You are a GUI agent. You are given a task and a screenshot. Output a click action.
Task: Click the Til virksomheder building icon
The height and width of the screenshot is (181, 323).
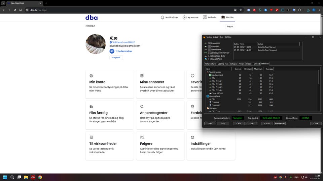91,137
